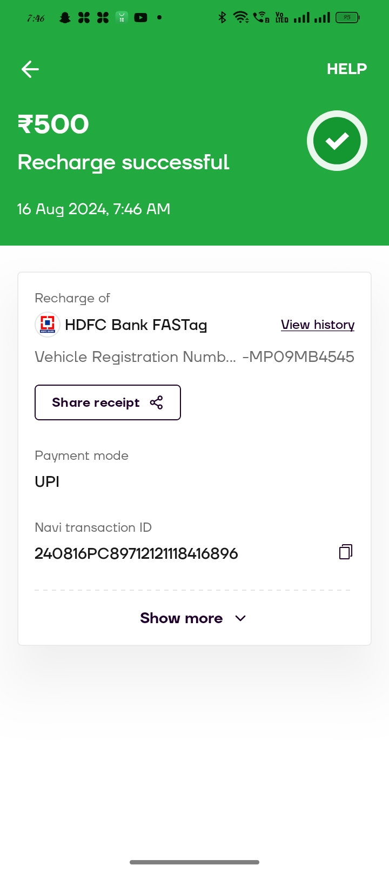Tap the back arrow

coord(30,69)
